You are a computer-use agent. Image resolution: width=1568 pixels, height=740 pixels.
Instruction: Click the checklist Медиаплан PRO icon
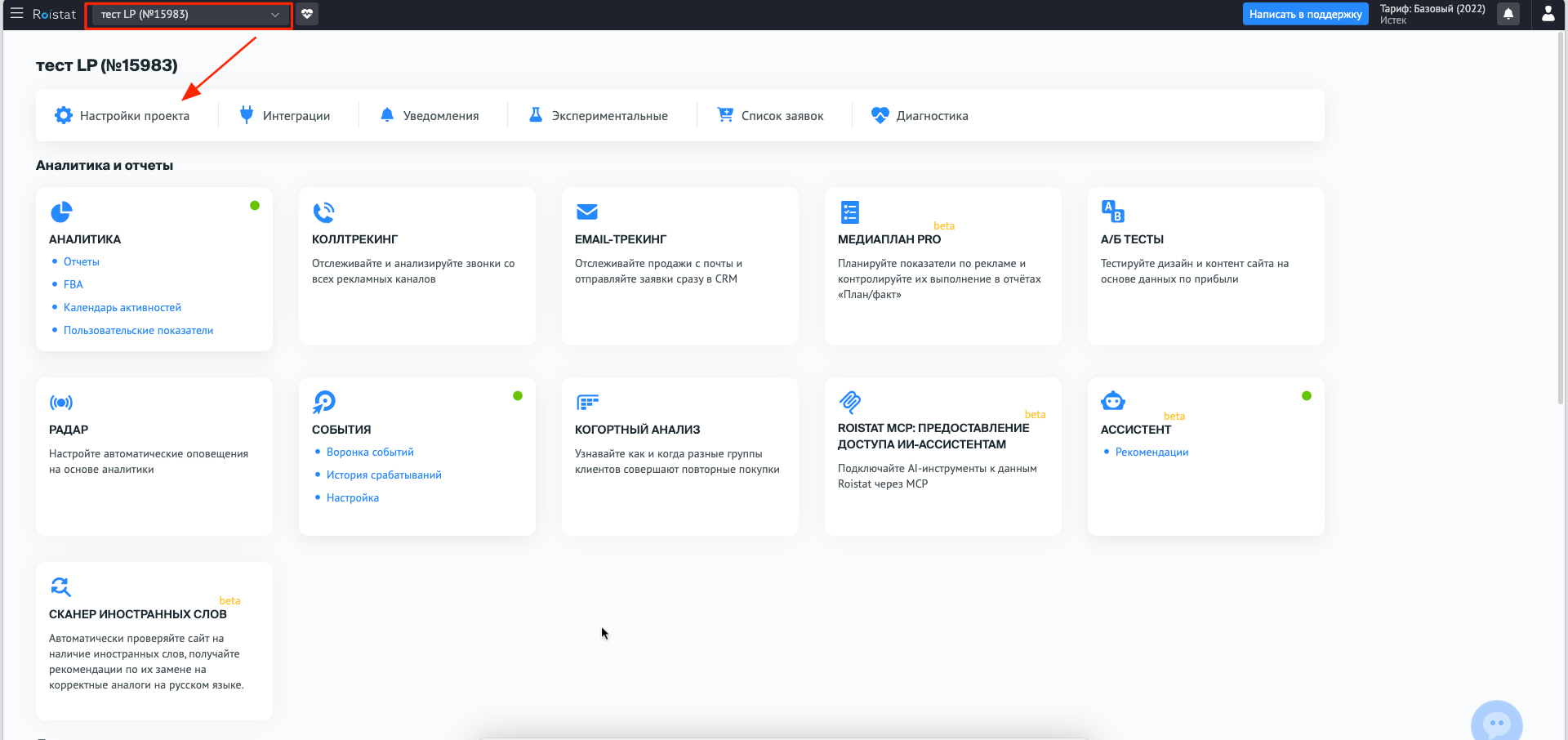[x=850, y=212]
